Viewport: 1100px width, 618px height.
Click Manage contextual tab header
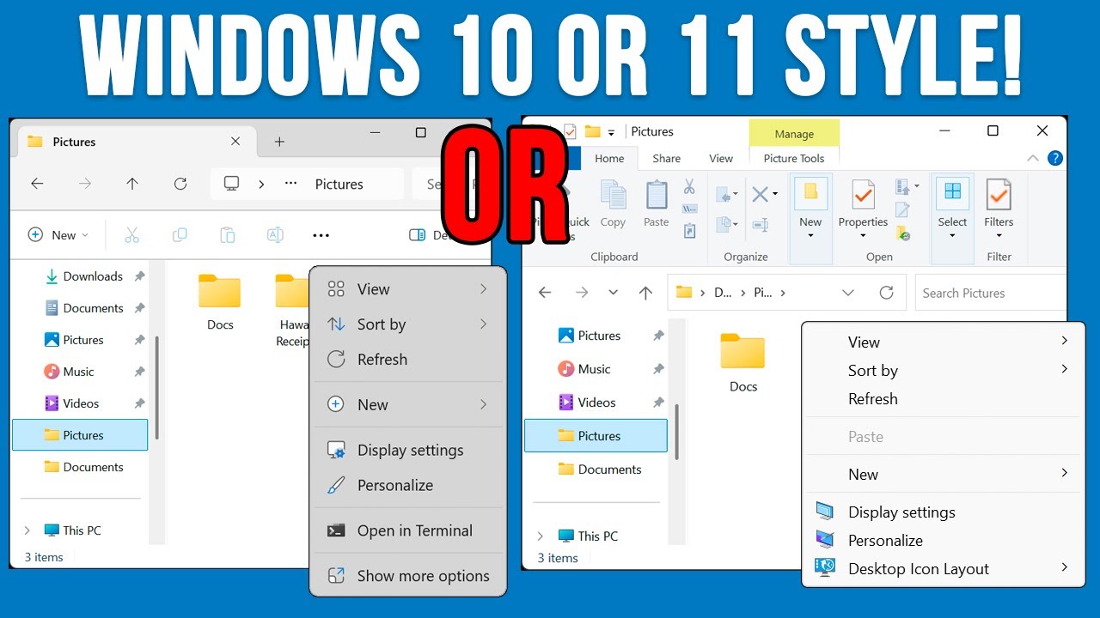[x=794, y=134]
